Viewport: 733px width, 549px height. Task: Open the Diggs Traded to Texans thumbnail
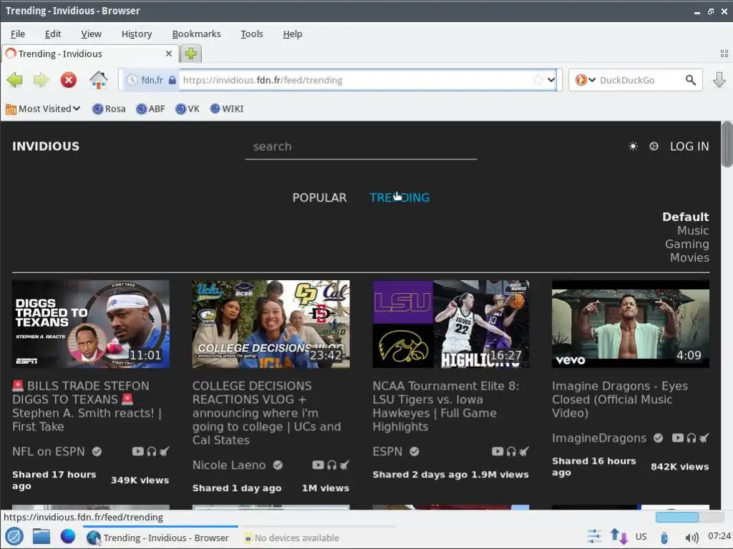pos(91,324)
